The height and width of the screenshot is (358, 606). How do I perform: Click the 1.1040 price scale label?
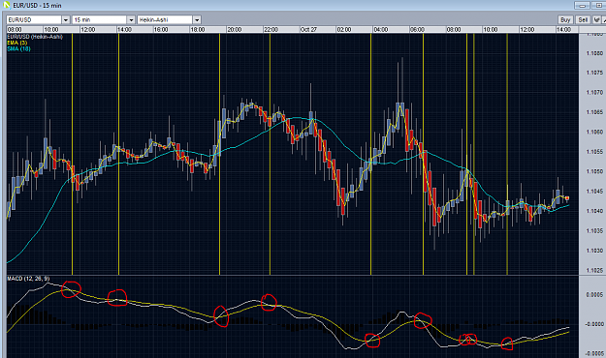(x=594, y=211)
